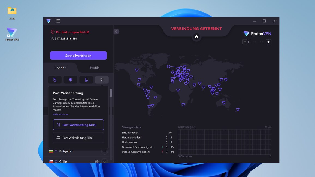Open the Proton VPN desktop shortcut
This screenshot has height=177, width=315.
click(x=12, y=34)
